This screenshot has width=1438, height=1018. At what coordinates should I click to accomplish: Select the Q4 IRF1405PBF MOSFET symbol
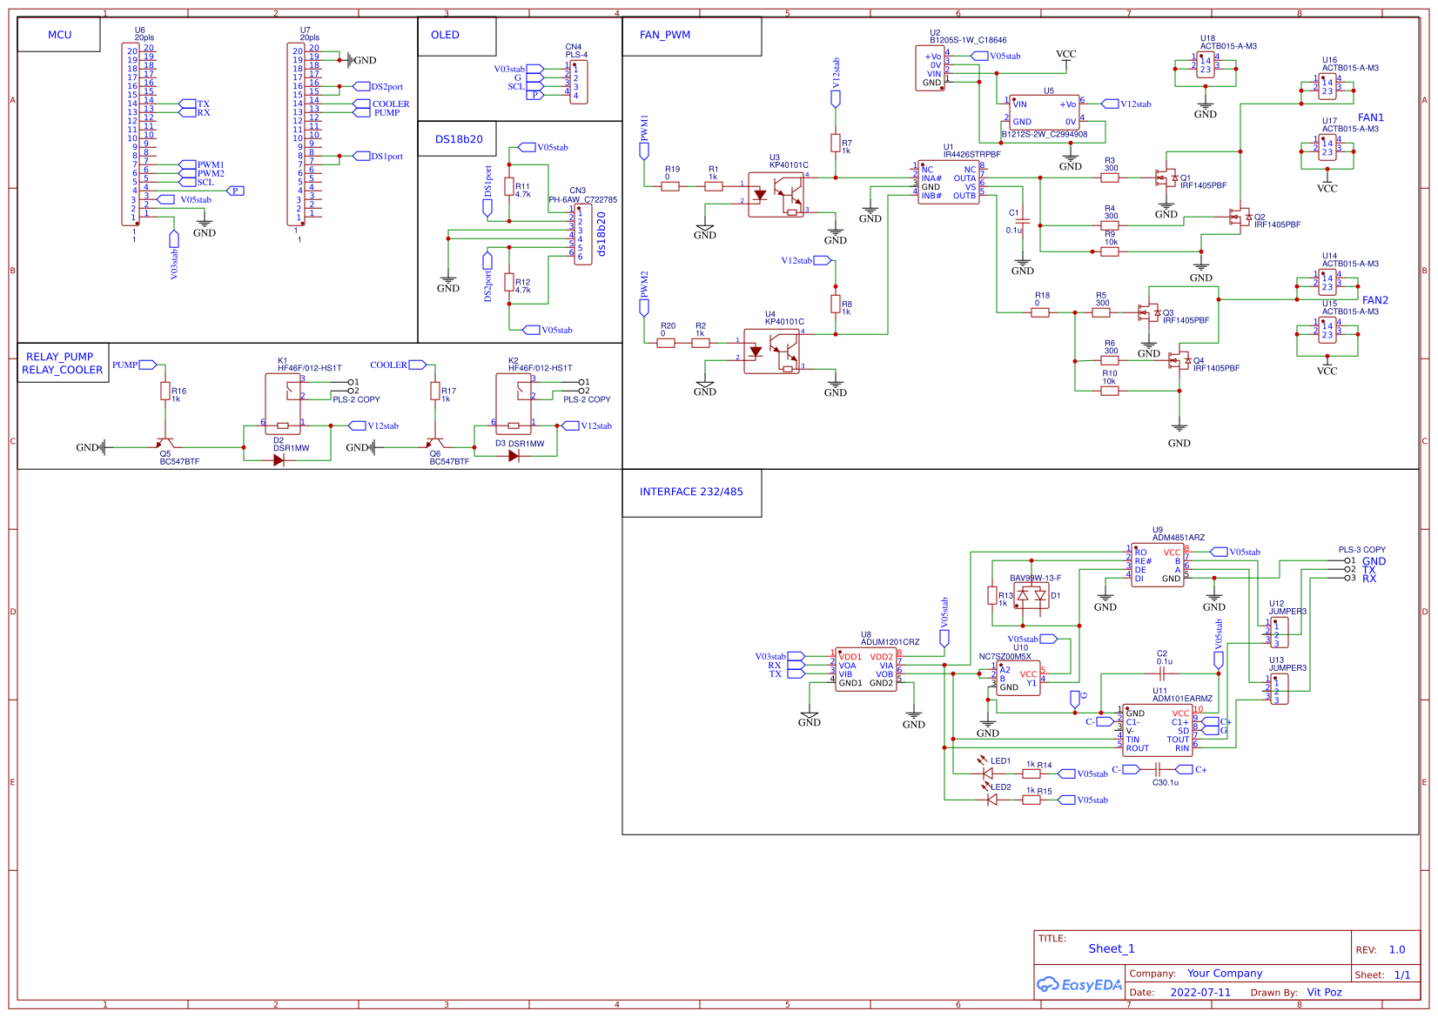click(x=1179, y=361)
